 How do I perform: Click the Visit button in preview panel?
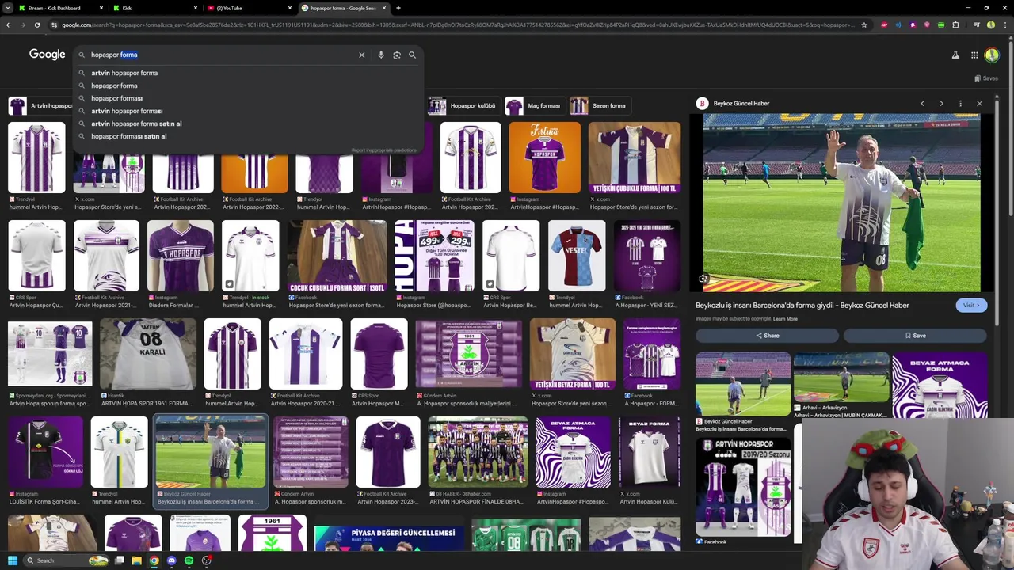(x=971, y=306)
